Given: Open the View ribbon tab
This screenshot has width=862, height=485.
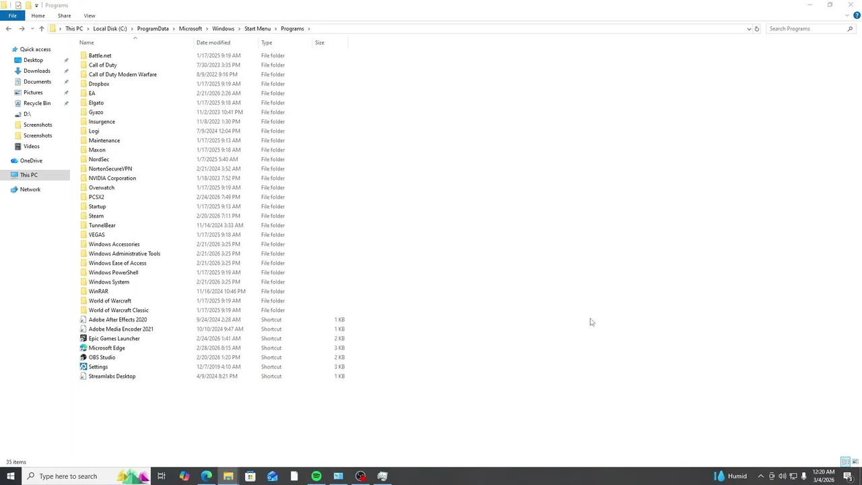Looking at the screenshot, I should pyautogui.click(x=90, y=15).
